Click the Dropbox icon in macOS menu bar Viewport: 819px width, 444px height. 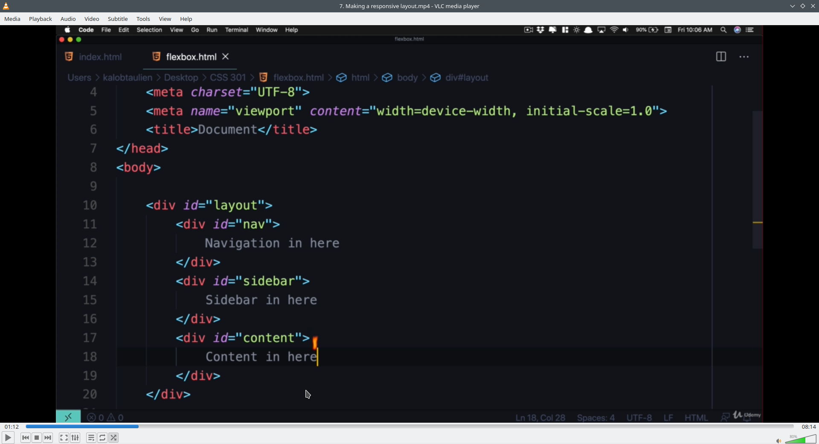click(540, 30)
